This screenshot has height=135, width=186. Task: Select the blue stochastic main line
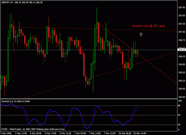(x=69, y=116)
